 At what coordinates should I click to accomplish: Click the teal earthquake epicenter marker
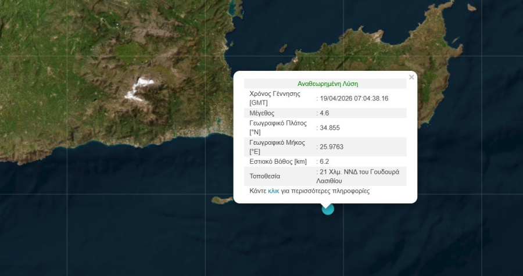[x=328, y=209]
